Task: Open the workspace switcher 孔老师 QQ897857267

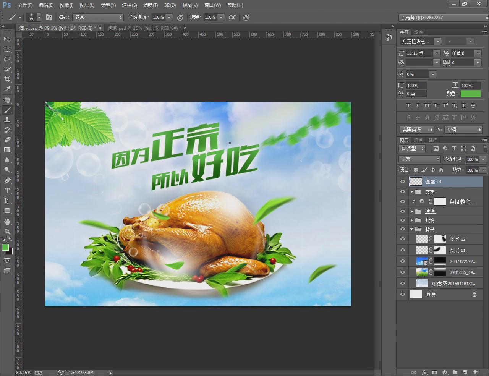Action: (444, 18)
